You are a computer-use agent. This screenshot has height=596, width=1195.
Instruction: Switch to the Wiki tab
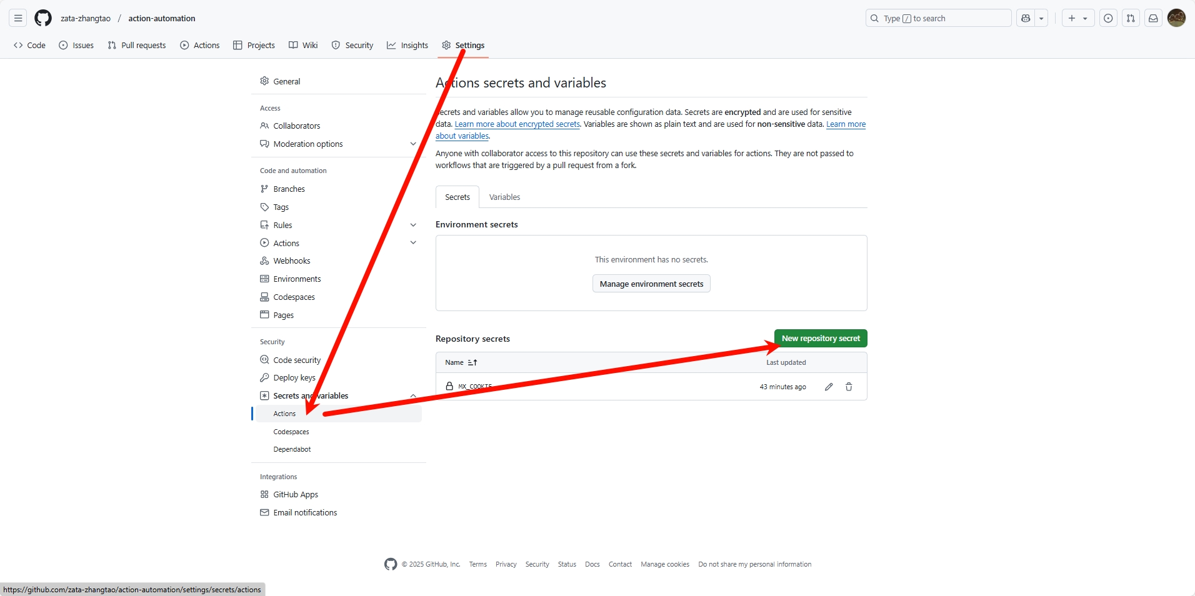(303, 45)
